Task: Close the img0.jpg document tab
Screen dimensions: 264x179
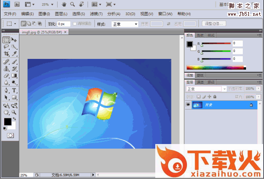Action: pyautogui.click(x=65, y=32)
